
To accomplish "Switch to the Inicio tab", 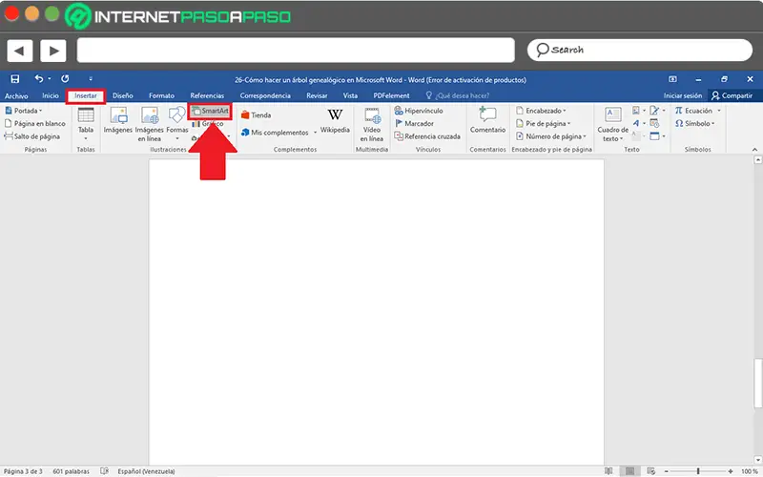I will [51, 96].
